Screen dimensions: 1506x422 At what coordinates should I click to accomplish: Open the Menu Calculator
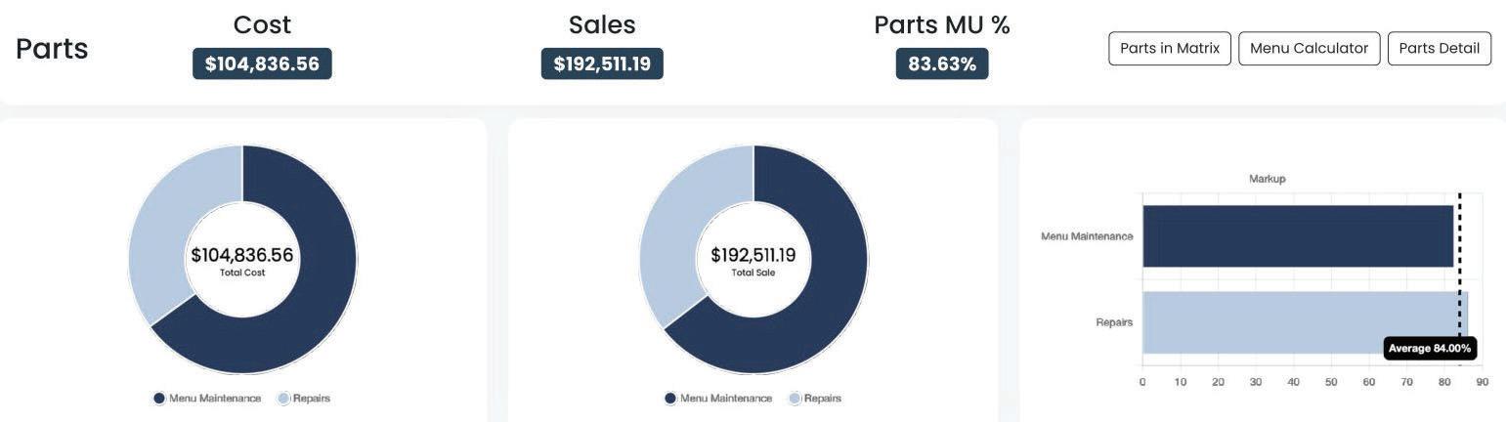[1309, 49]
